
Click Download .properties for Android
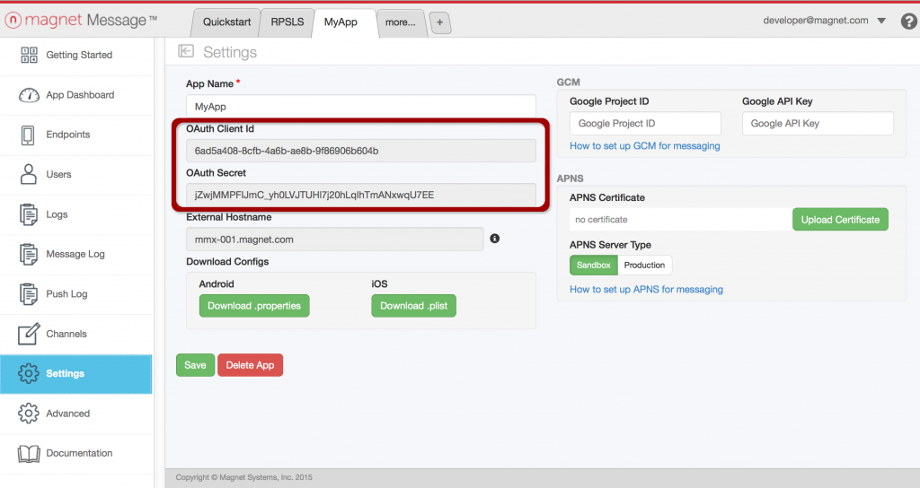click(x=254, y=306)
